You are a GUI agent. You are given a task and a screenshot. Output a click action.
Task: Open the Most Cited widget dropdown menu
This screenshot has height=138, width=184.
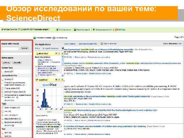coord(56,53)
